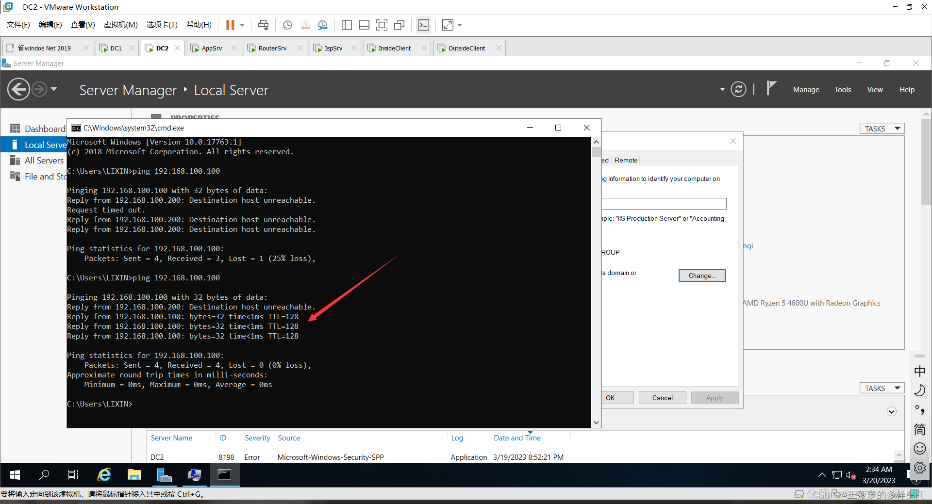
Task: Click the volume icon in system tray
Action: [851, 475]
